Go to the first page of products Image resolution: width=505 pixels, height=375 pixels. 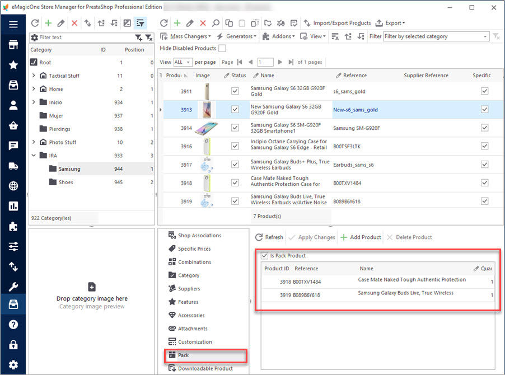tap(240, 62)
